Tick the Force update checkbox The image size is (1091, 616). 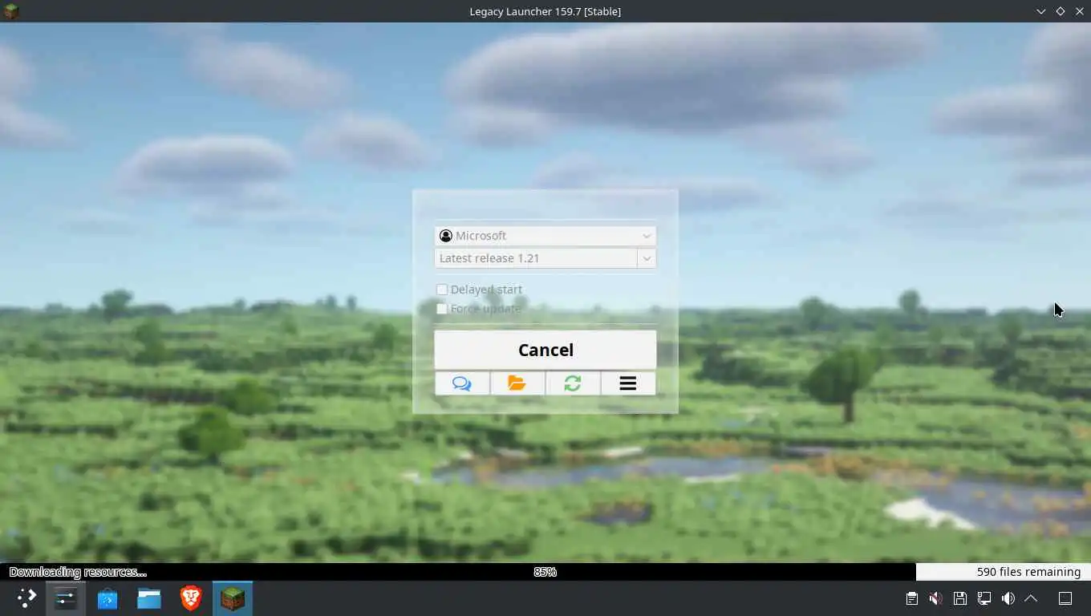pyautogui.click(x=442, y=309)
